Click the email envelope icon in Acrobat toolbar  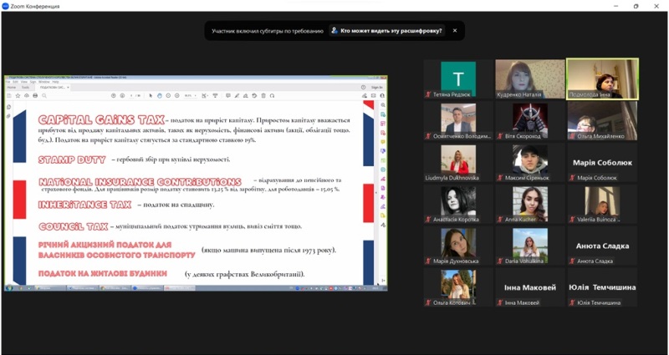point(373,95)
